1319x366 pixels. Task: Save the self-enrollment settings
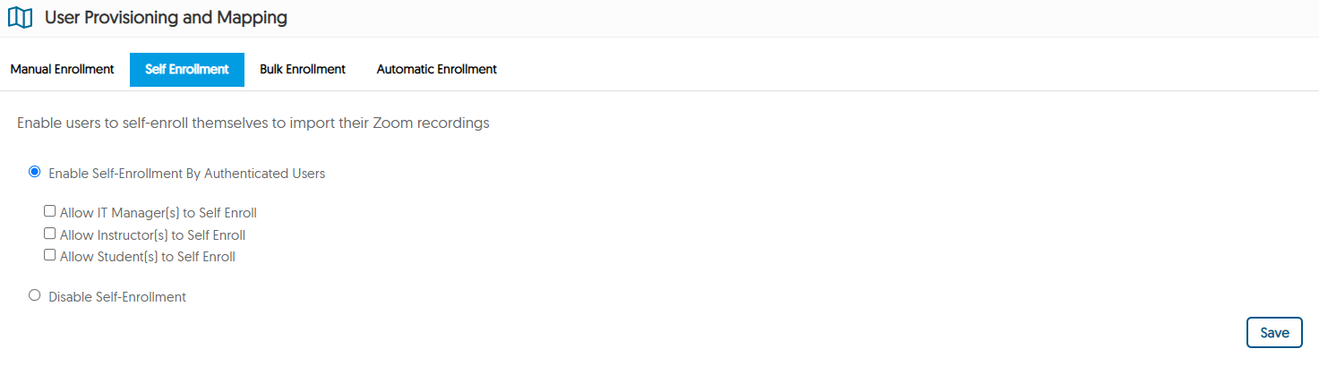coord(1274,332)
